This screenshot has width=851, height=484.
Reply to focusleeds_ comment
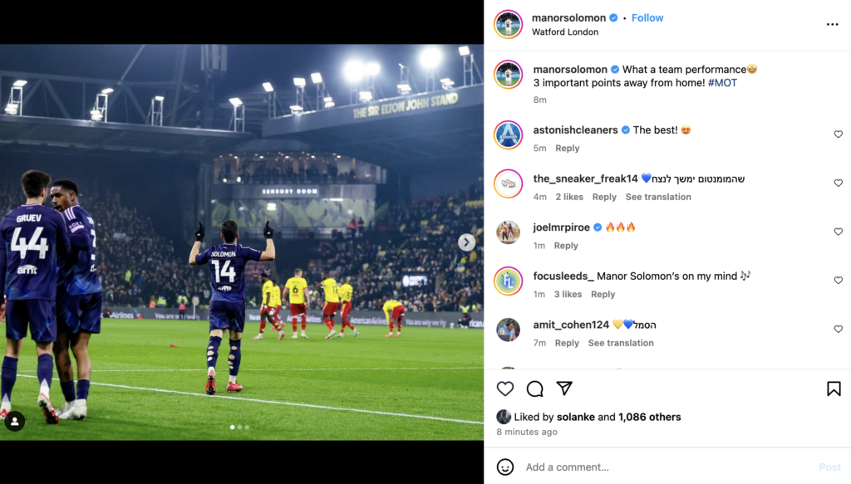[603, 295]
